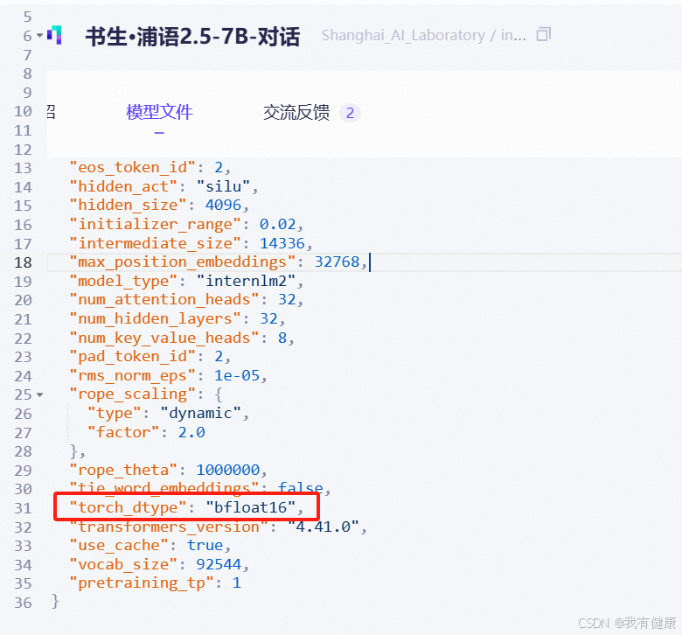The height and width of the screenshot is (635, 682).
Task: Click the 书生·浦语2.5-7B-对话 title
Action: tap(192, 36)
